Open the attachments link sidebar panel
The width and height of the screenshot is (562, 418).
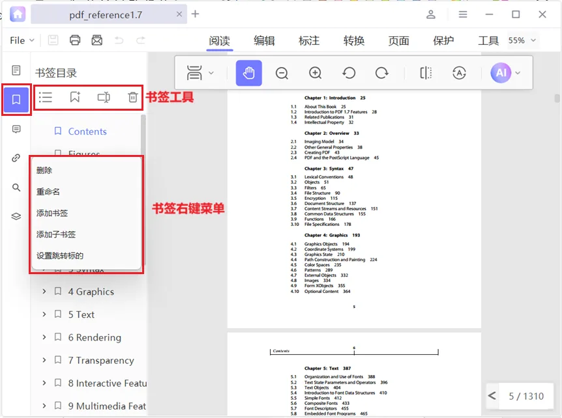[x=16, y=158]
